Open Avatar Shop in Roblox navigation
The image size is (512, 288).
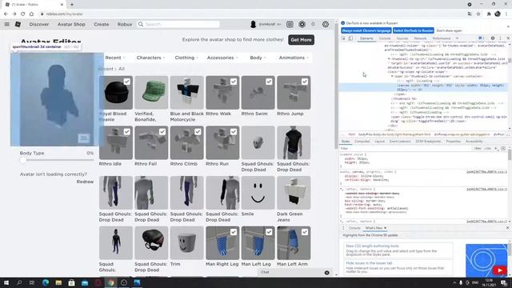point(71,24)
